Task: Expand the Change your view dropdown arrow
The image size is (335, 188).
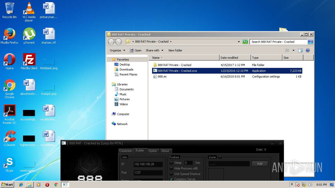Action: 293,50
